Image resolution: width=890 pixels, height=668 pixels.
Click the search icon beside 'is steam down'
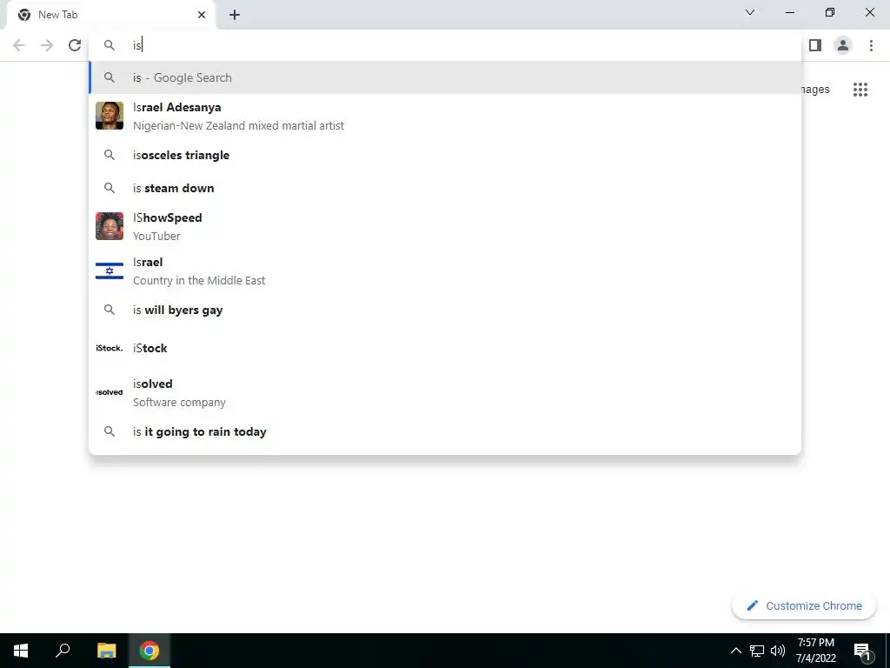(x=110, y=188)
